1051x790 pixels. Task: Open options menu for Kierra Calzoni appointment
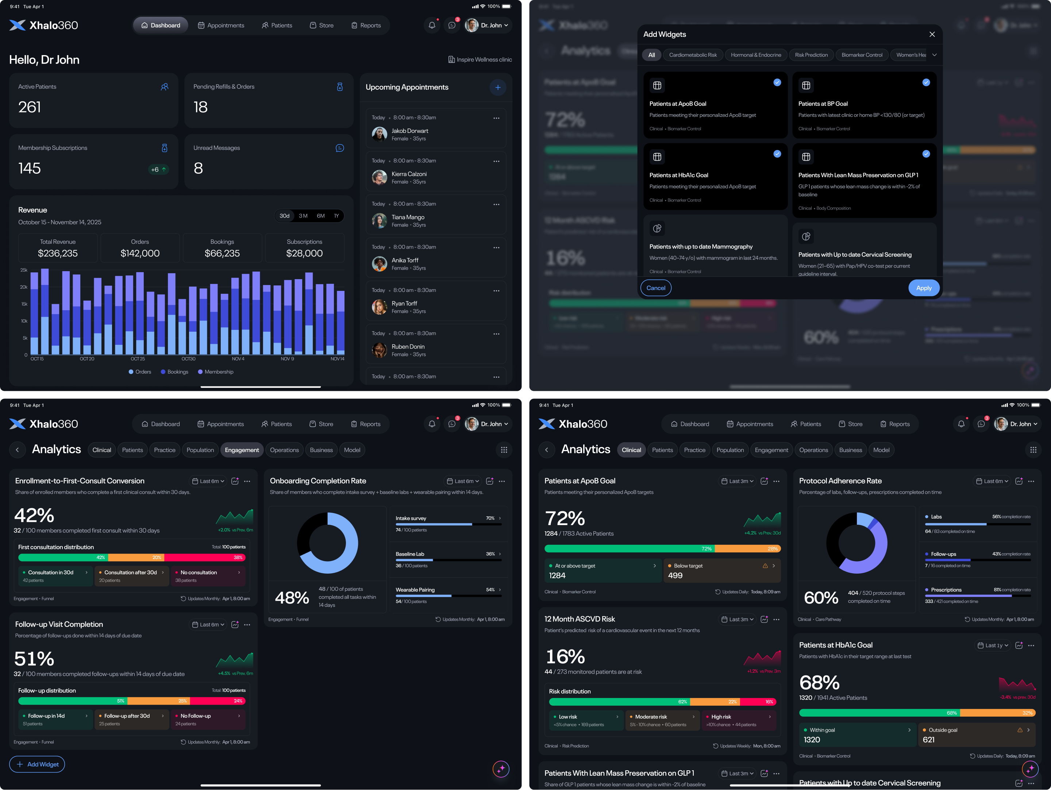(496, 161)
